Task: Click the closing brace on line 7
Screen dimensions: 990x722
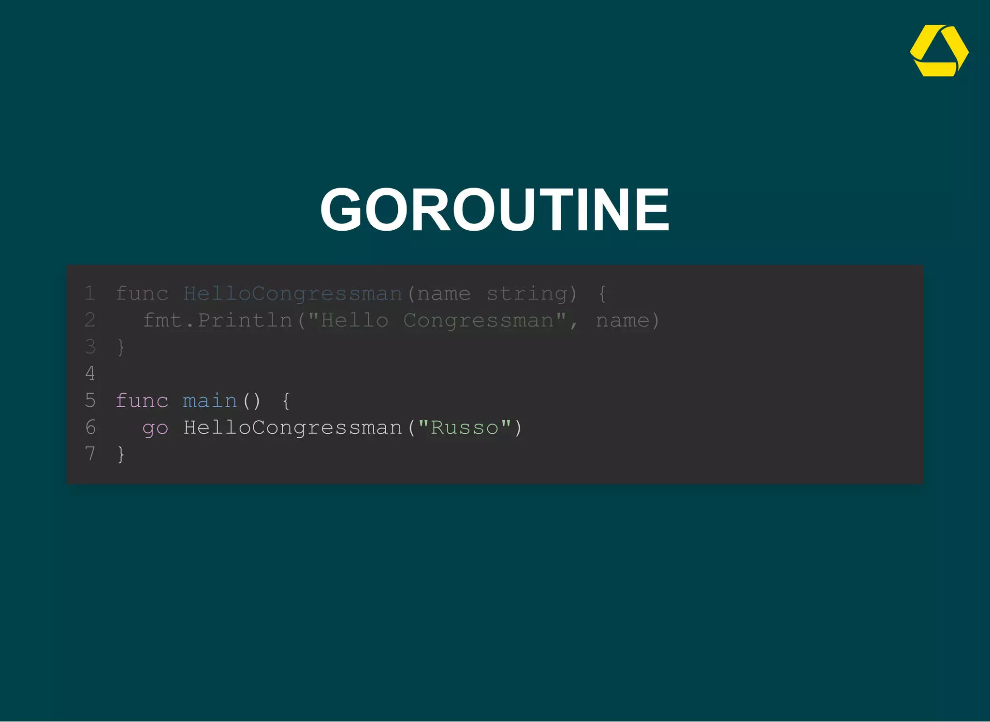Action: 121,454
